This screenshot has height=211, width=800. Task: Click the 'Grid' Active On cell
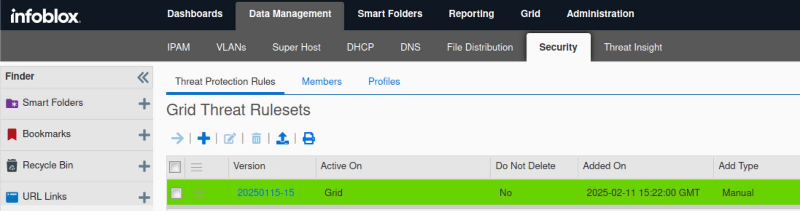(x=333, y=193)
